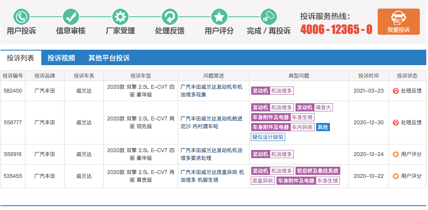Click 威兰达 series cell in row 582450
428x210 pixels.
[84, 91]
